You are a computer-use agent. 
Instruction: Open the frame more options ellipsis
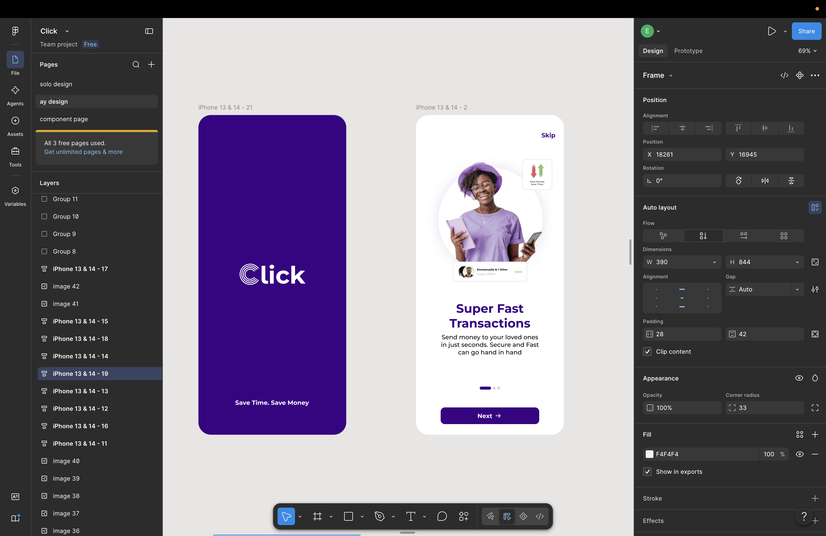(815, 76)
